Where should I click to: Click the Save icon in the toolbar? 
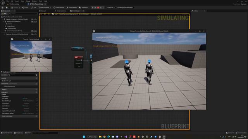point(3,7)
